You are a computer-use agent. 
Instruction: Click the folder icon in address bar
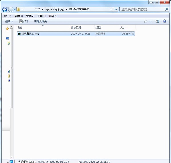point(19,9)
